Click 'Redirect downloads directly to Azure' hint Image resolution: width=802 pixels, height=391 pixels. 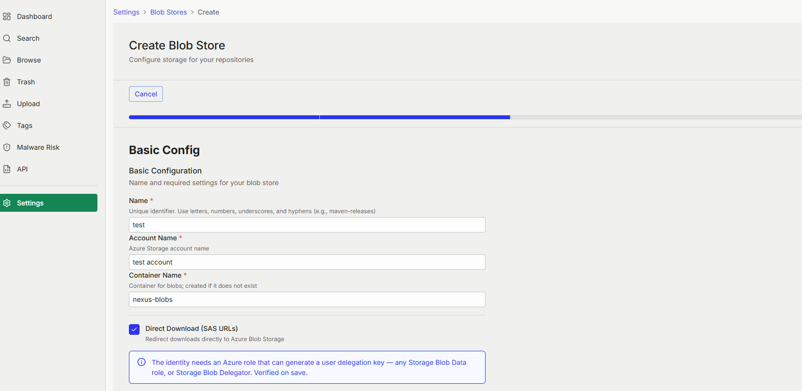coord(215,339)
